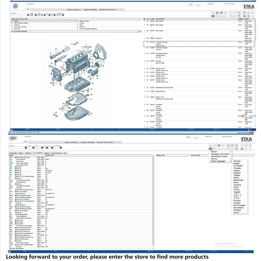Select the stock ON radio button in the bottom window
261x261 pixels.
coord(188,138)
